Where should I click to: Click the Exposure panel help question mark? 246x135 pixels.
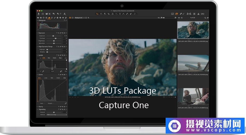(x=57, y=33)
